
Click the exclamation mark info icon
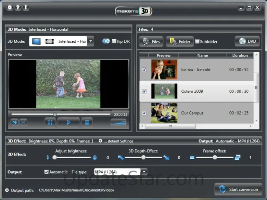[26, 8]
